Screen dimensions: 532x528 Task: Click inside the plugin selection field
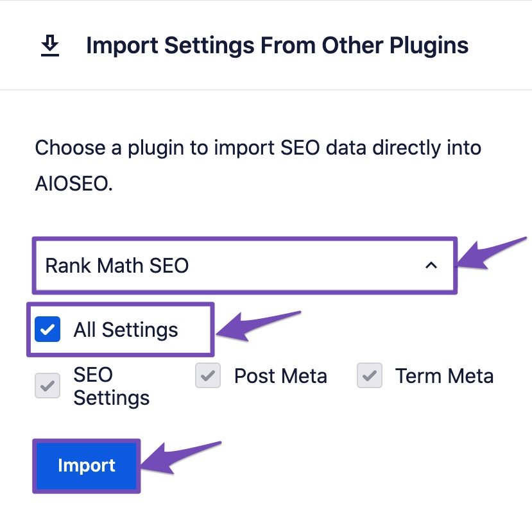coord(244,265)
